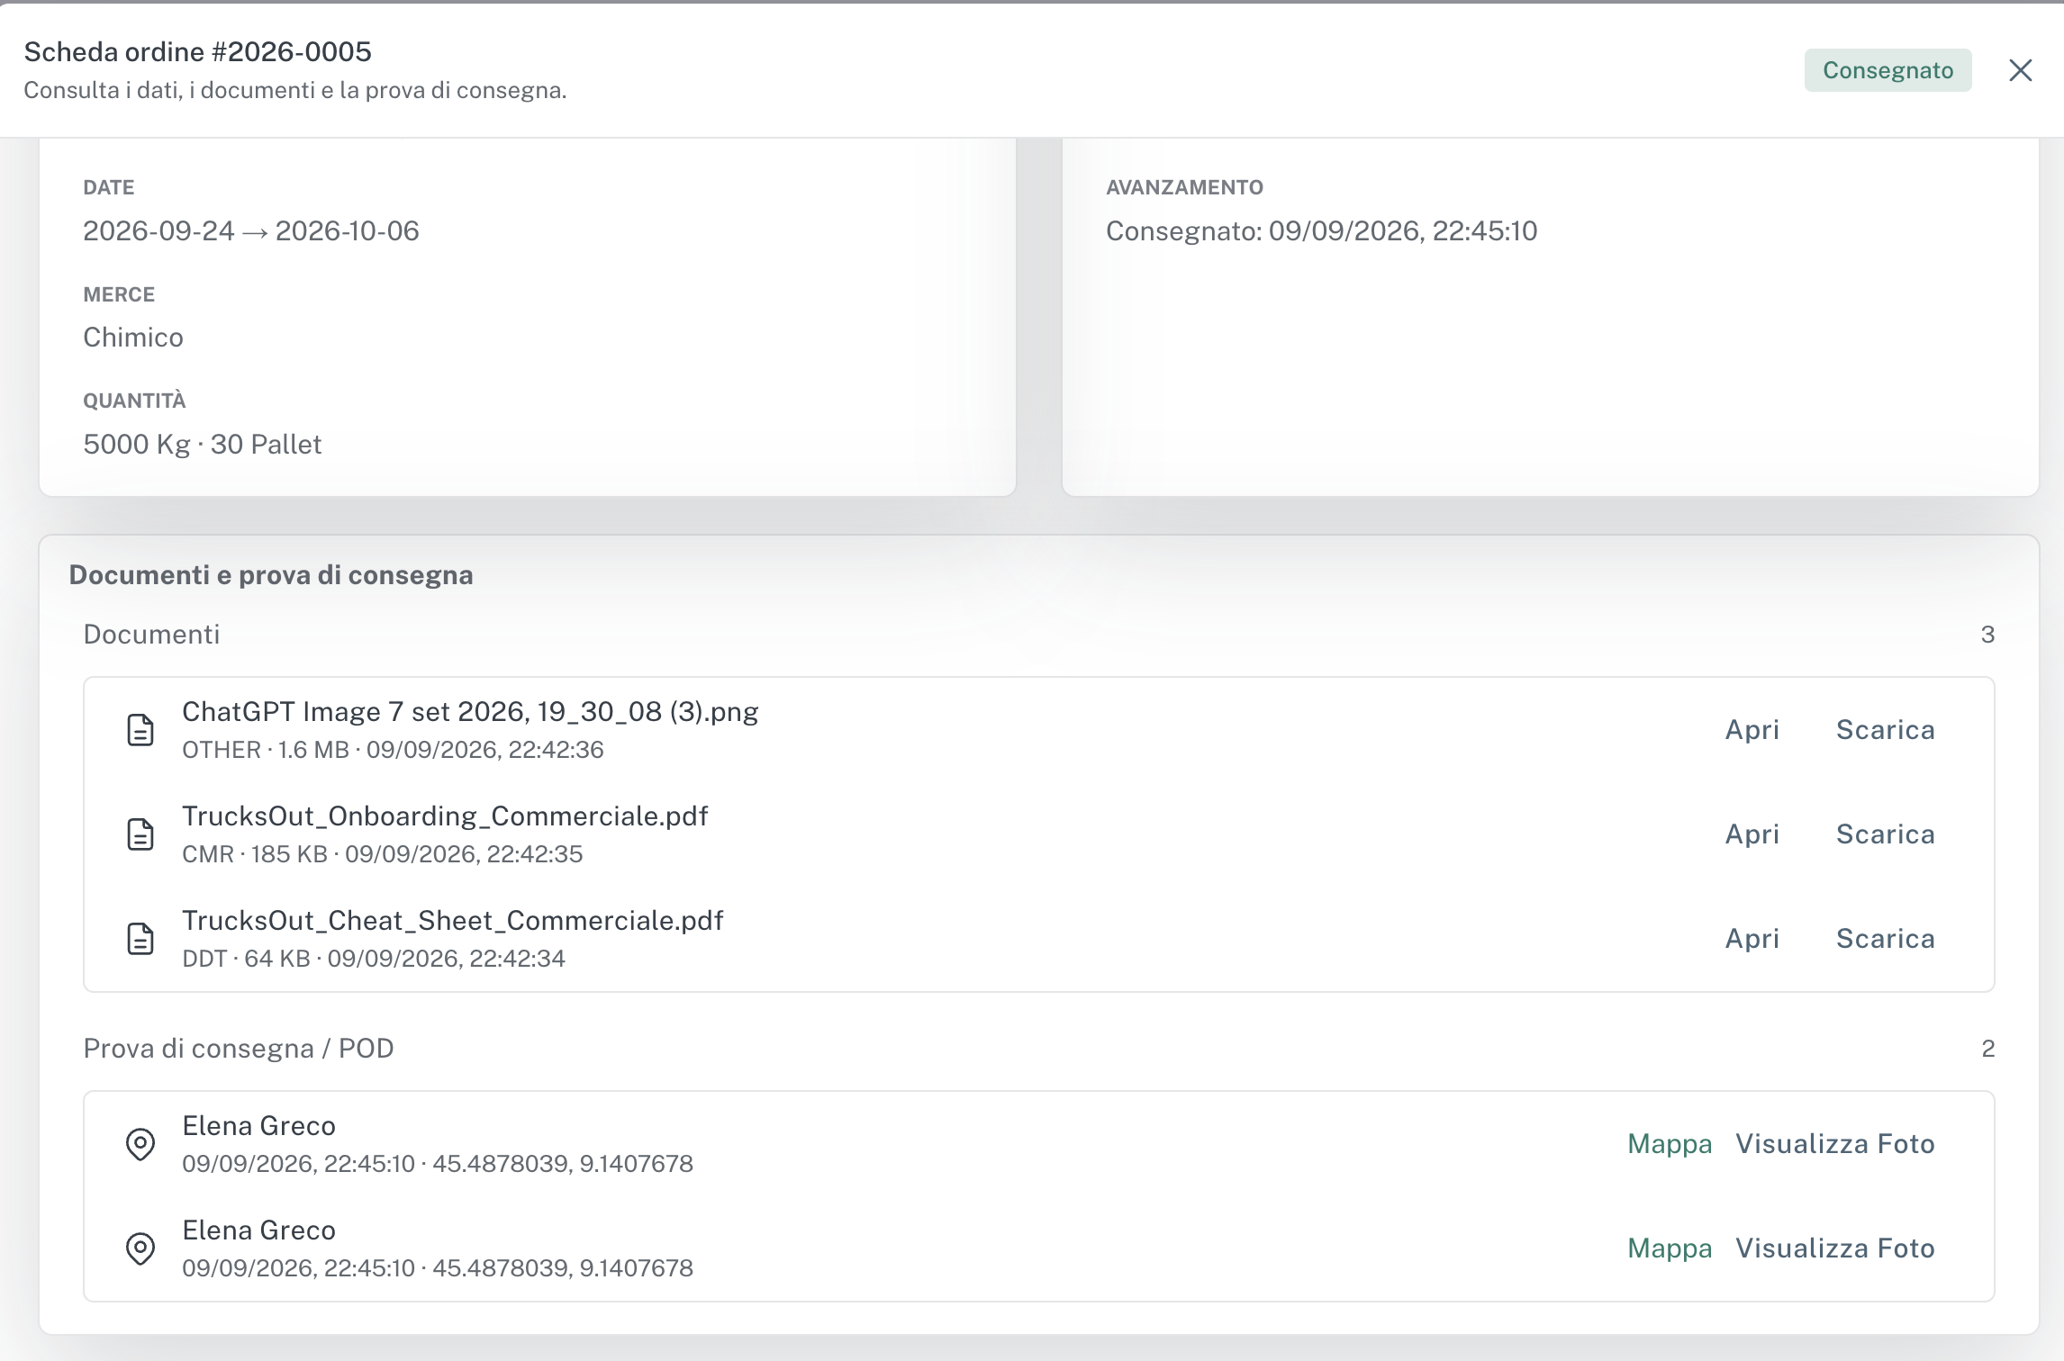
Task: Select the ChatGPT Image file name
Action: coord(470,712)
